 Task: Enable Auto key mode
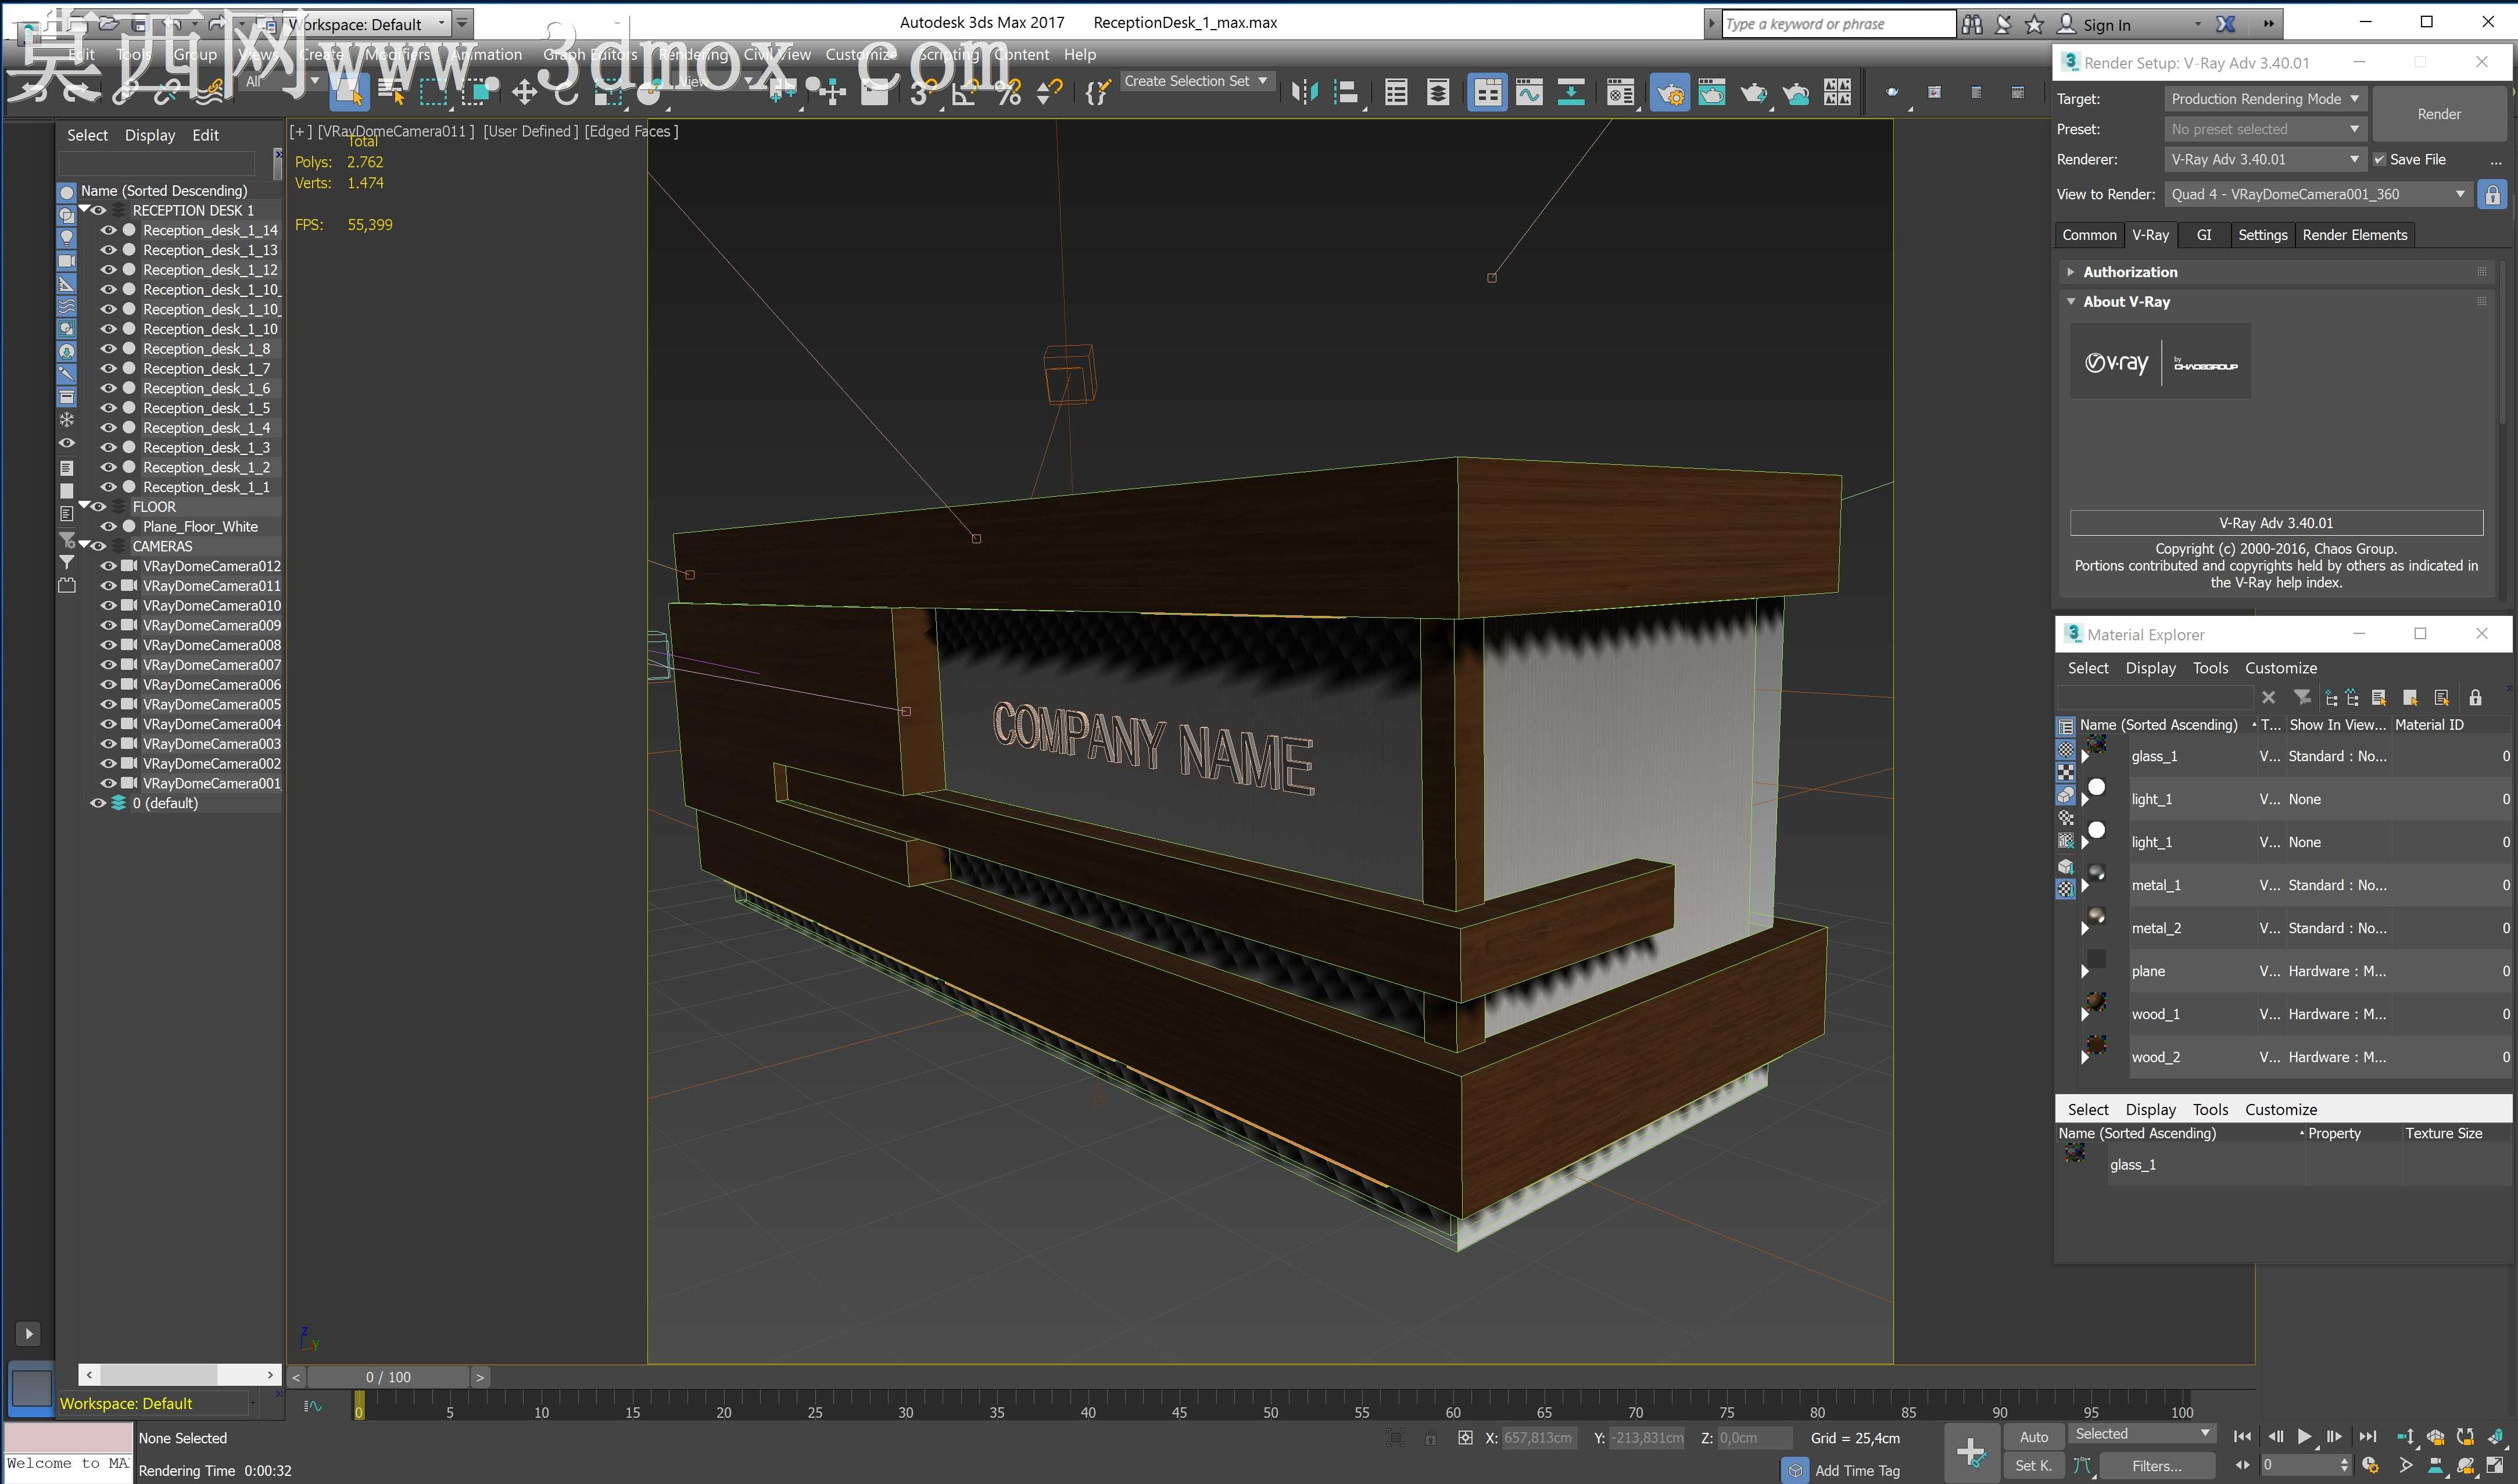click(x=2034, y=1437)
